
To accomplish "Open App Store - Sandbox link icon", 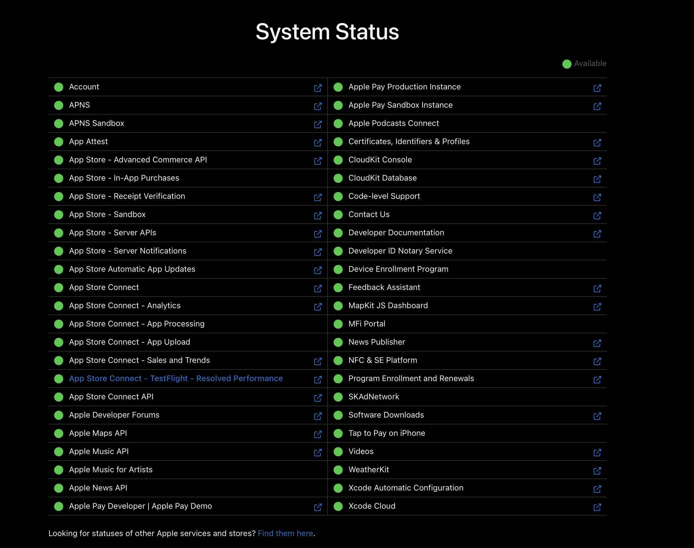I will 318,216.
